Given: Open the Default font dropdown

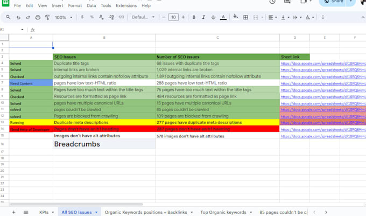Looking at the screenshot, I should point(143,17).
